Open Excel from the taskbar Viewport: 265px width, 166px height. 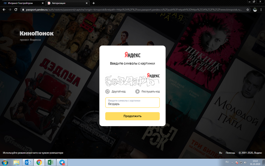tap(50, 162)
